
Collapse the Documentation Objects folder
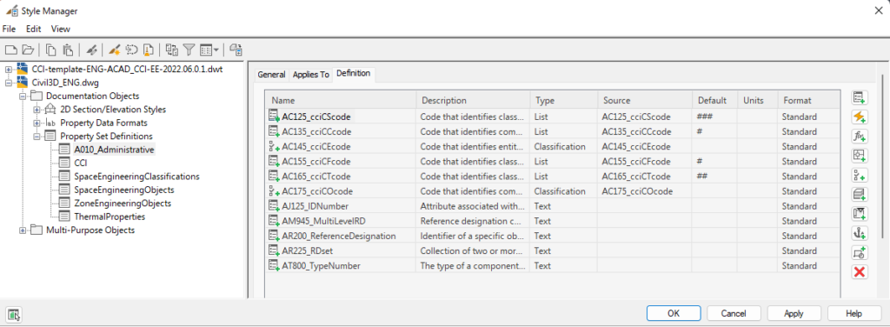pyautogui.click(x=22, y=96)
